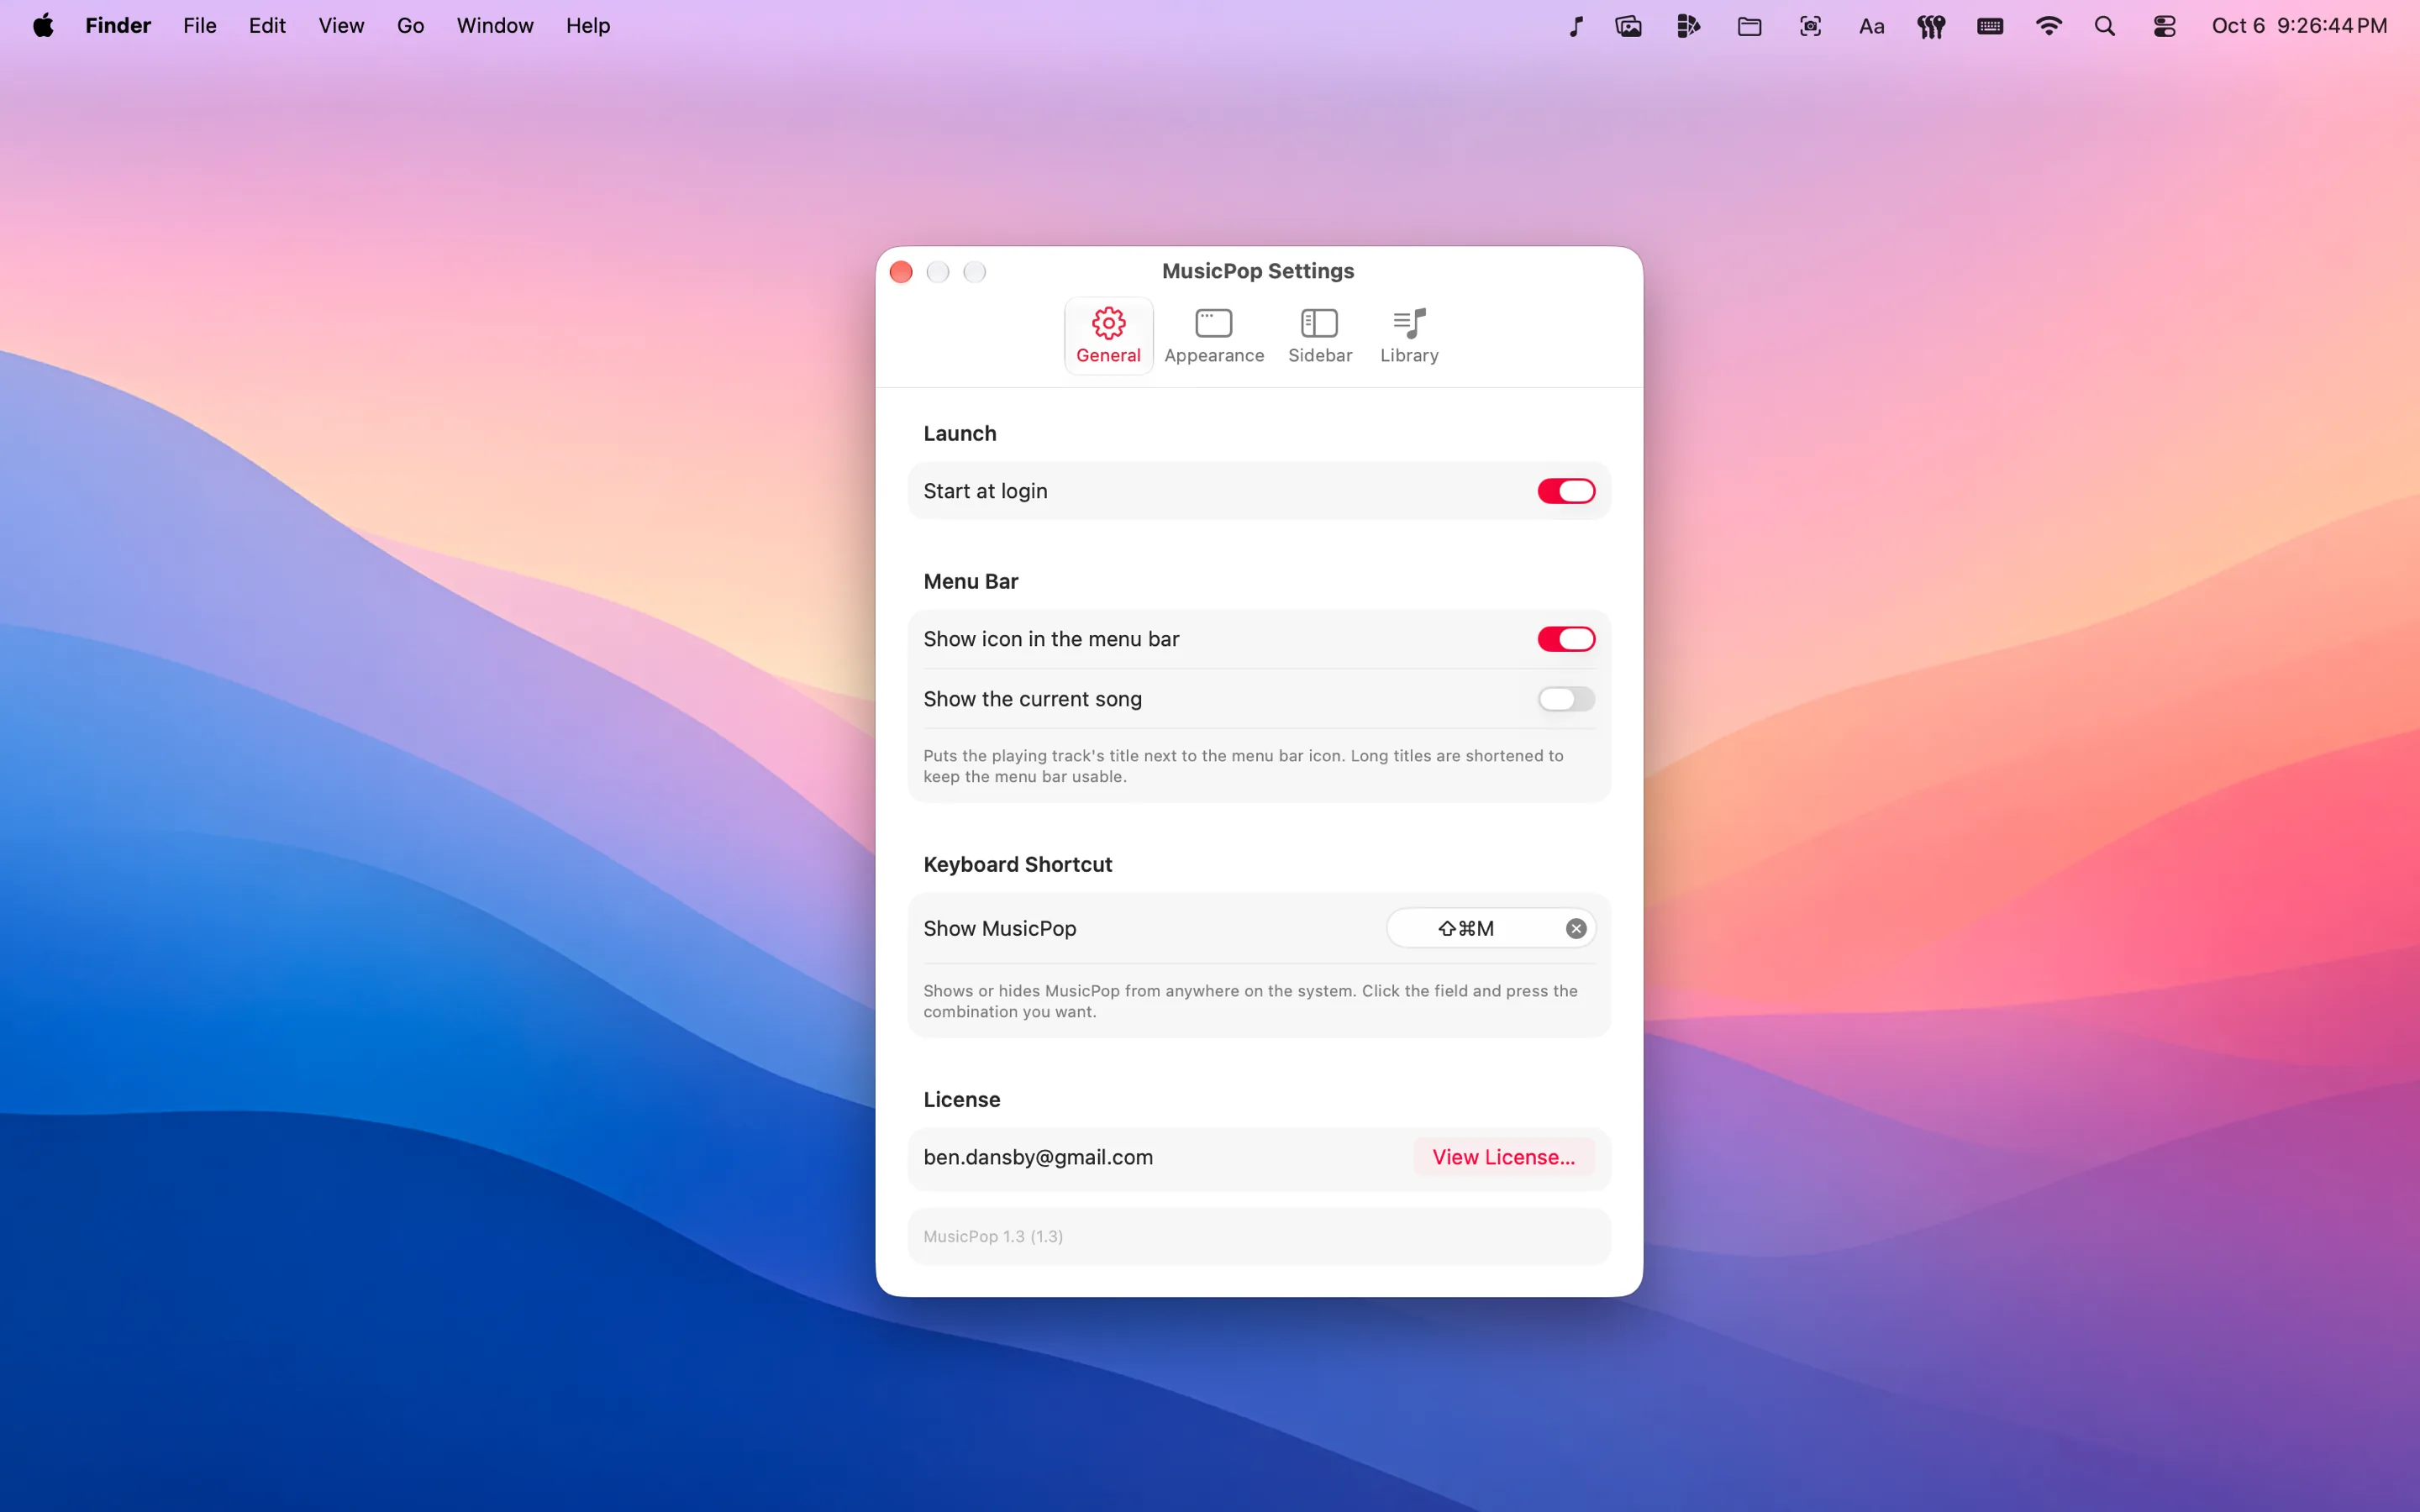Image resolution: width=2420 pixels, height=1512 pixels.
Task: Click the keyboard menu bar icon
Action: tap(1990, 26)
